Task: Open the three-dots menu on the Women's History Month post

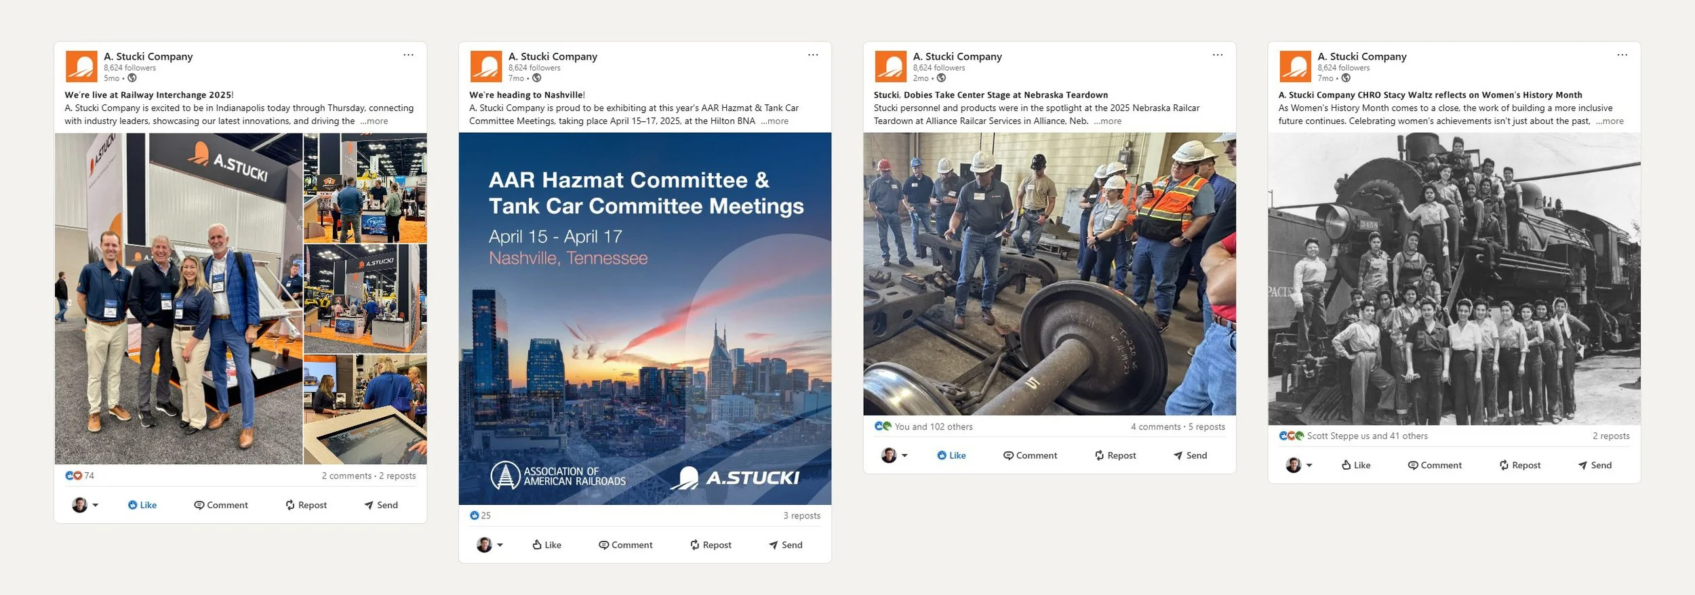Action: pos(1622,55)
